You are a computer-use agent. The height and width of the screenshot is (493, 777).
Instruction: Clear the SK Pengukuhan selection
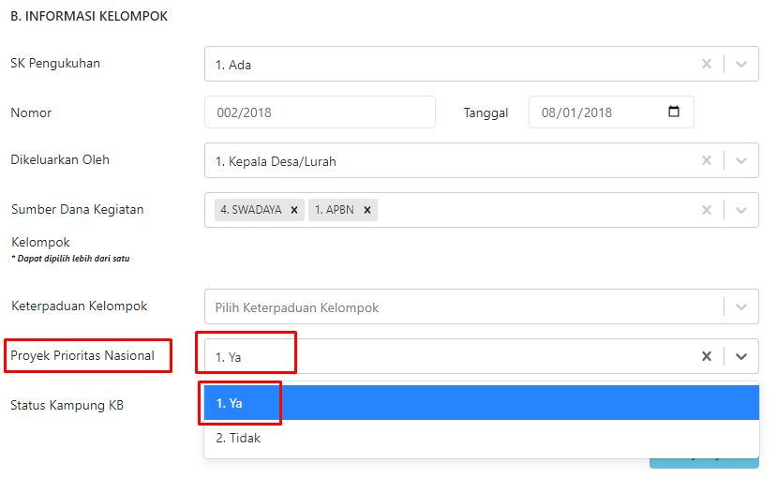tap(707, 64)
